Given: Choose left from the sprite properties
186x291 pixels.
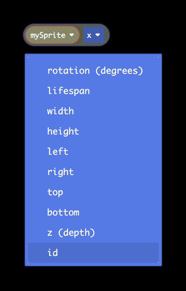Looking at the screenshot, I should tap(93, 151).
